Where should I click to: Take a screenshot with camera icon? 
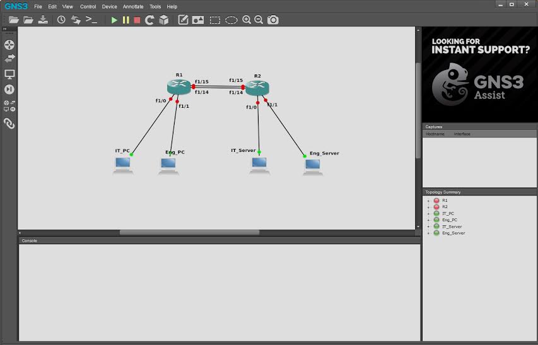click(x=273, y=20)
